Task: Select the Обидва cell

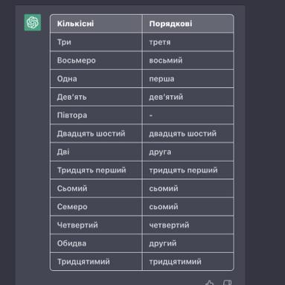Action: click(96, 243)
